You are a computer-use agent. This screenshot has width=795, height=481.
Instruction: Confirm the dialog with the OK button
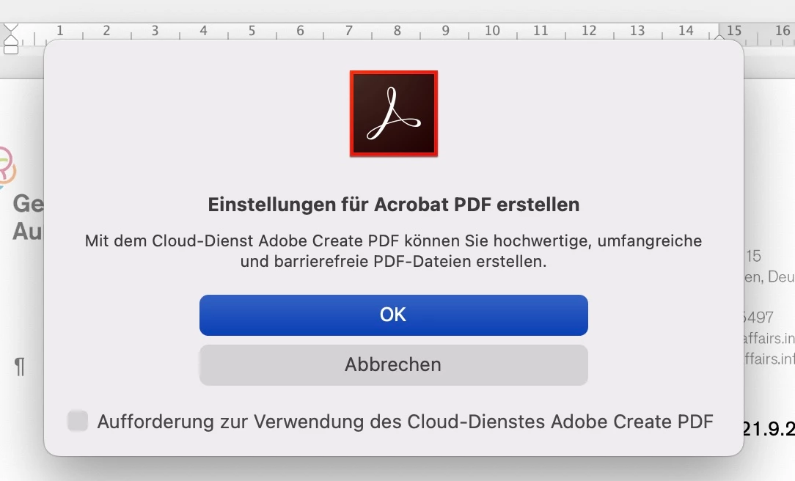(x=393, y=315)
